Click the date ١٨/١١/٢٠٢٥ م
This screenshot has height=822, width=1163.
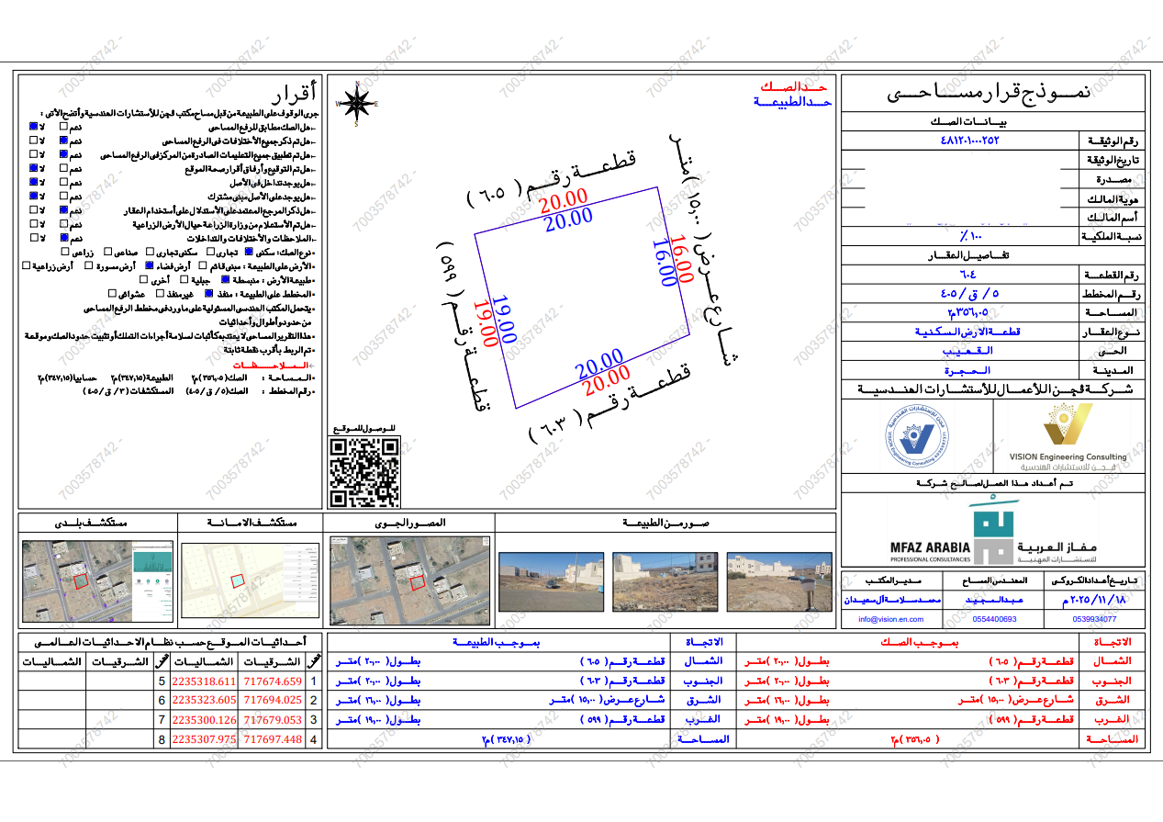tap(1095, 600)
